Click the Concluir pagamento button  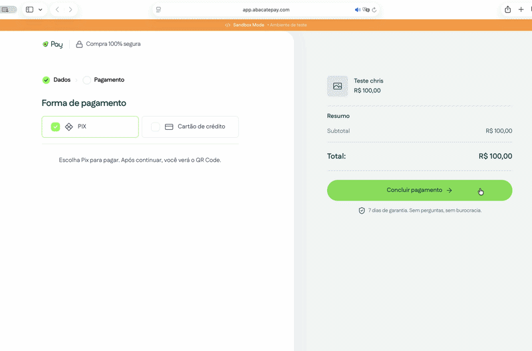tap(420, 190)
